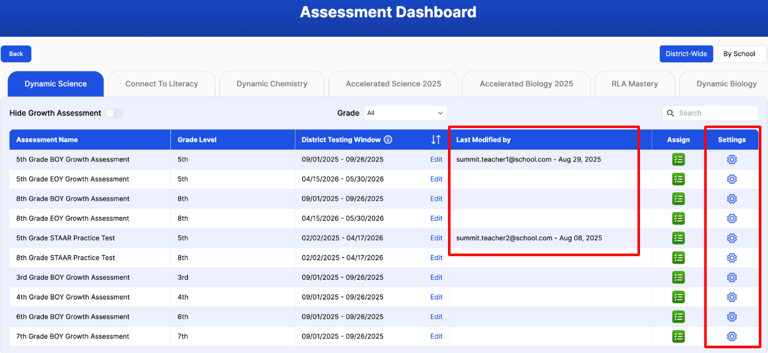Screen dimensions: 768x353
Task: Click the search magnifier icon
Action: pos(671,113)
